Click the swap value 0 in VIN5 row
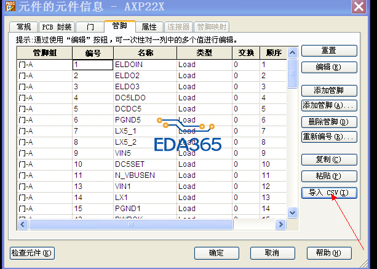The width and height of the screenshot is (377, 269). point(246,153)
